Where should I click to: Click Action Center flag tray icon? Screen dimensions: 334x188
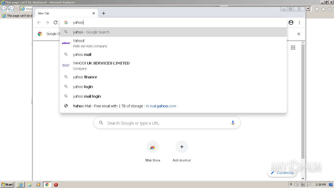click(309, 185)
